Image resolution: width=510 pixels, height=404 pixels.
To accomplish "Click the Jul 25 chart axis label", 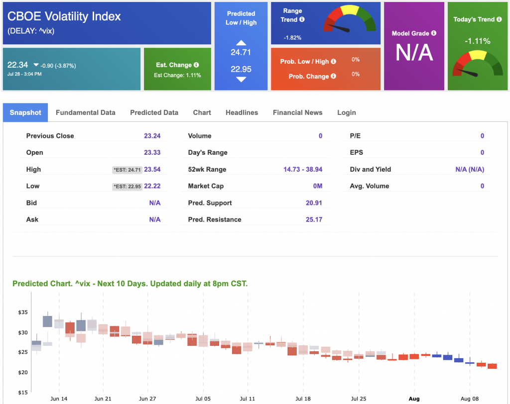I will pyautogui.click(x=359, y=399).
